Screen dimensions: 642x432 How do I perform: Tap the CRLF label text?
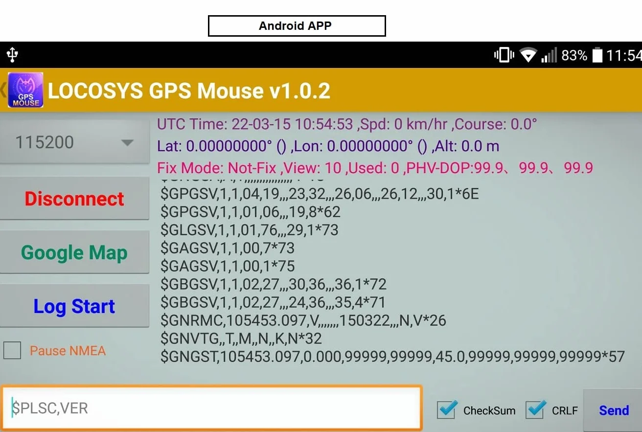tap(565, 410)
